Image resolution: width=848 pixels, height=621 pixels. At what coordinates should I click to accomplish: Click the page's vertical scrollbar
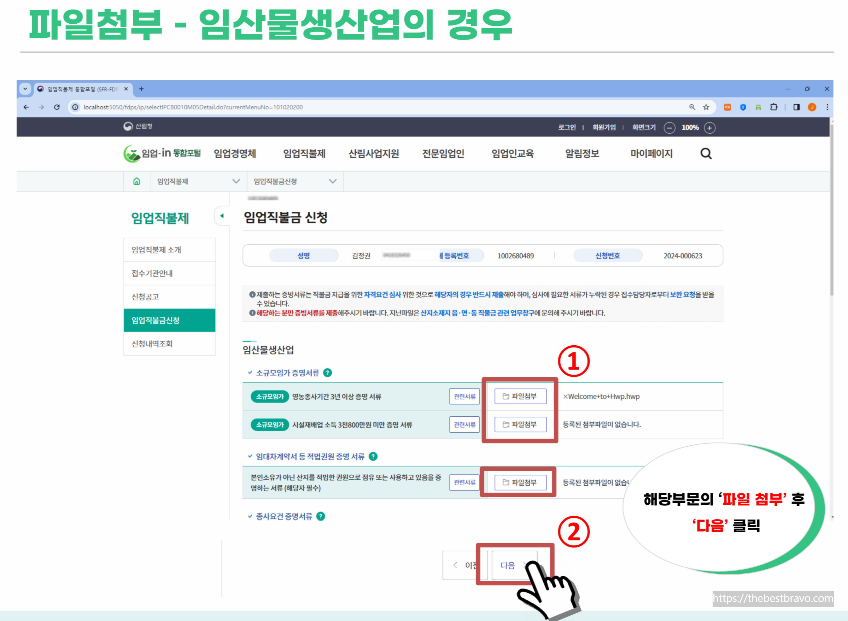[831, 211]
